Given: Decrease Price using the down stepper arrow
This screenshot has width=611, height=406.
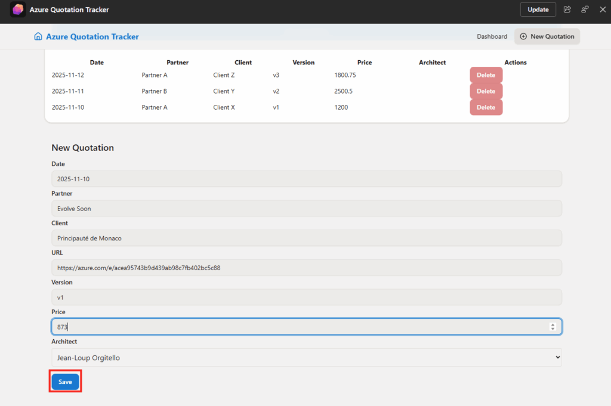Looking at the screenshot, I should (553, 329).
